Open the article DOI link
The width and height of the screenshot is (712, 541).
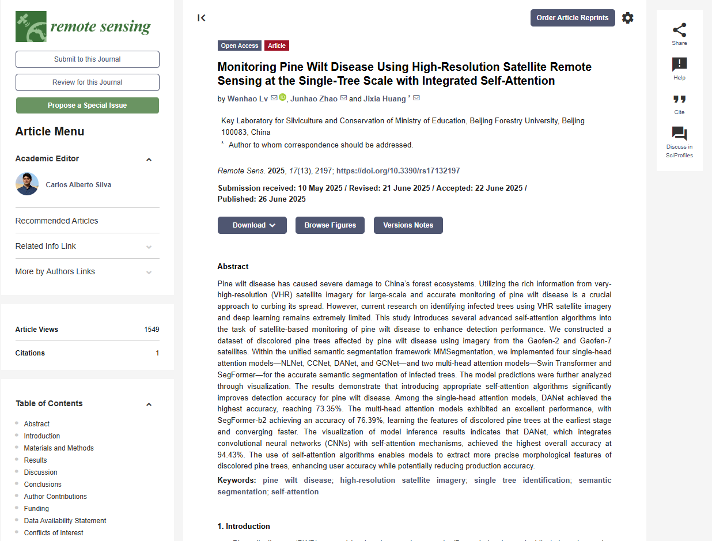[x=398, y=171]
